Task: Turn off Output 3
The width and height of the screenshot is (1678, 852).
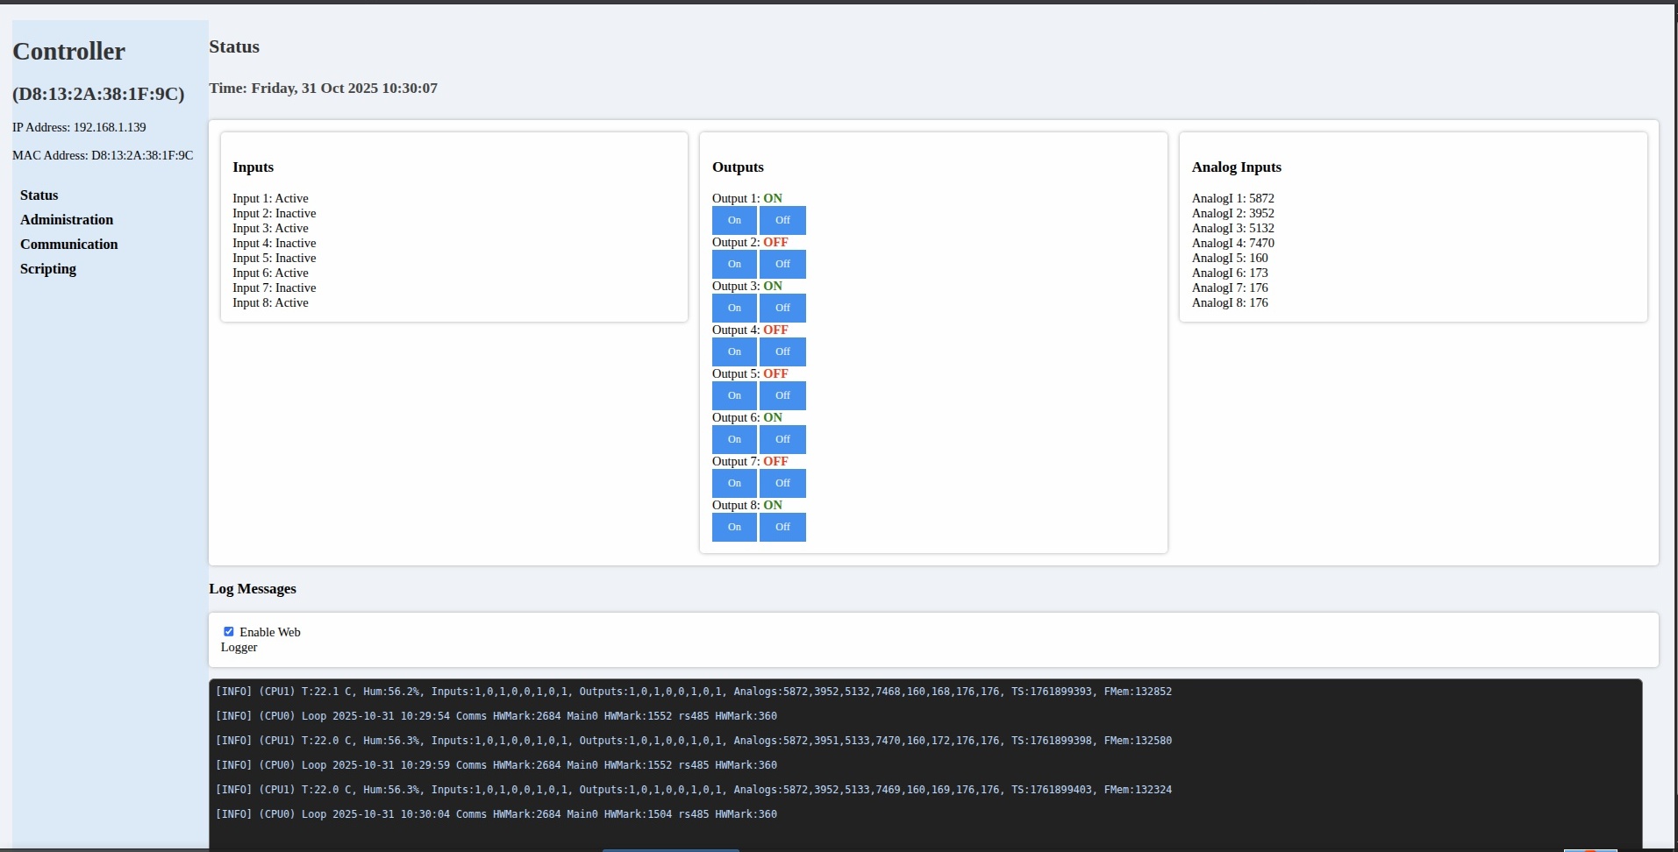Action: point(782,308)
